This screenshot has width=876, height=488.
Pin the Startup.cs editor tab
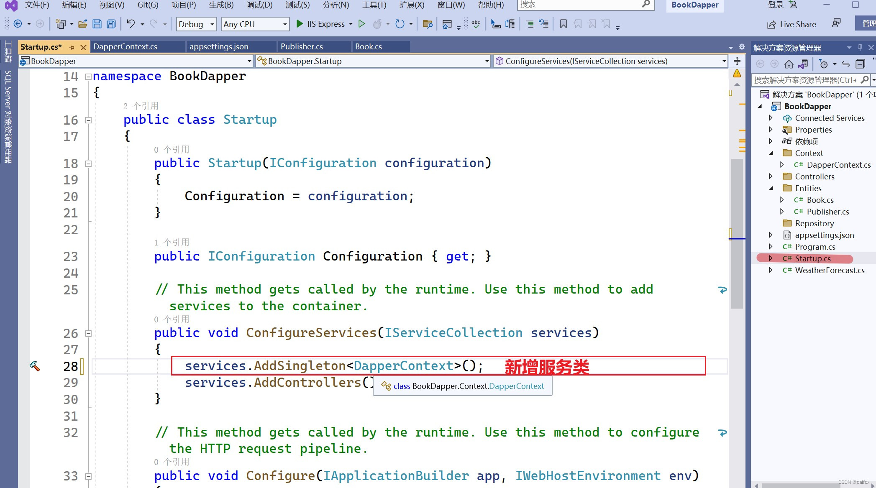pyautogui.click(x=72, y=47)
